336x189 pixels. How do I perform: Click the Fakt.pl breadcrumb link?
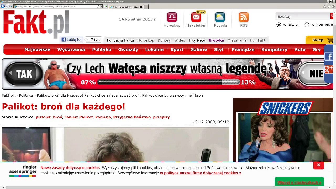[8, 95]
